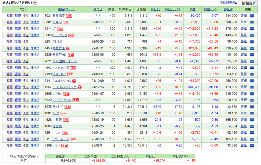Sort table by 前日比 header

tap(155, 9)
